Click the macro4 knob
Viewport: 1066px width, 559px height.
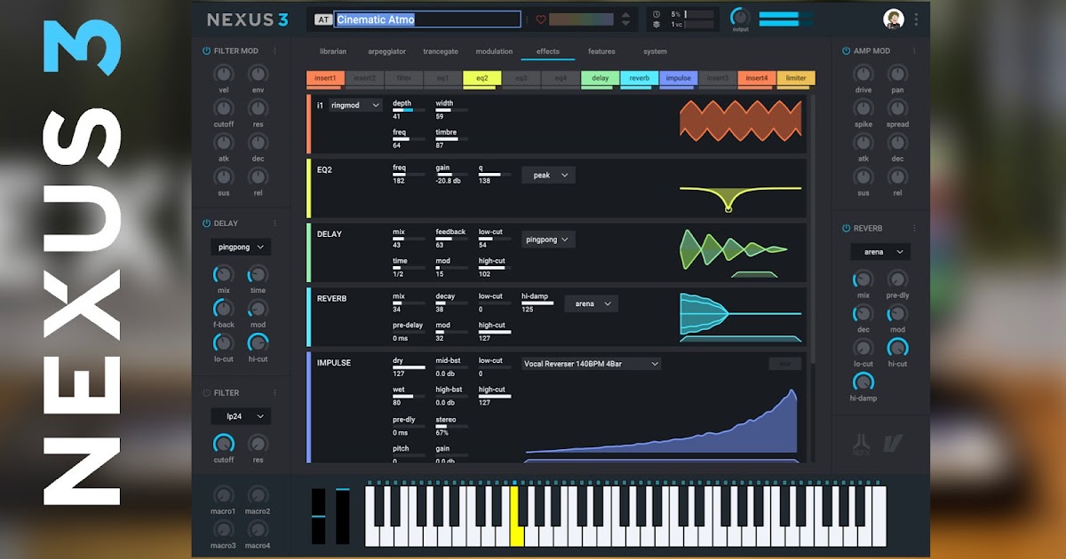click(x=258, y=529)
